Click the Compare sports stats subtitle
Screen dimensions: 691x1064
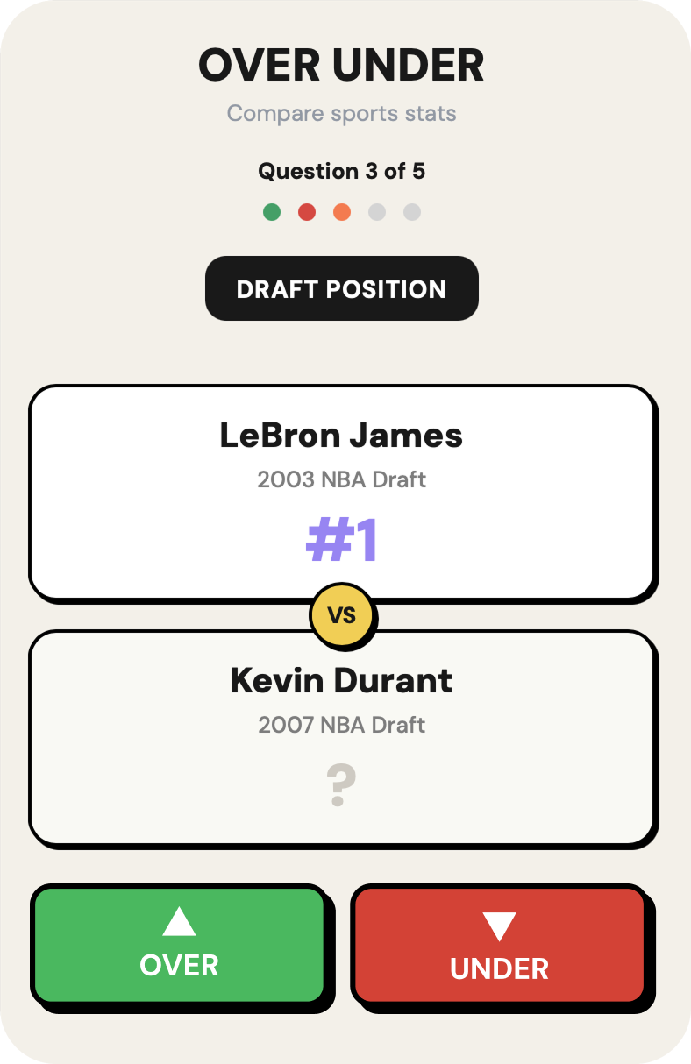342,114
